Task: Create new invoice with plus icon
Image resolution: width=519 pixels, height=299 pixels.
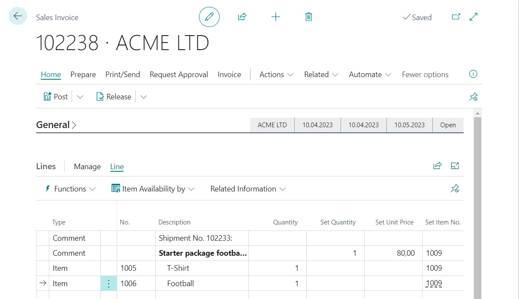Action: (276, 17)
